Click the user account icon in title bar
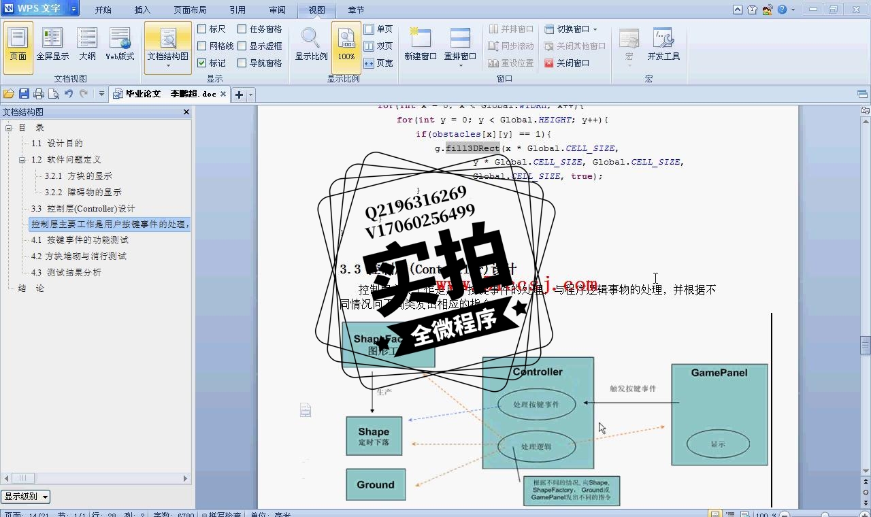The height and width of the screenshot is (517, 871). click(x=768, y=10)
